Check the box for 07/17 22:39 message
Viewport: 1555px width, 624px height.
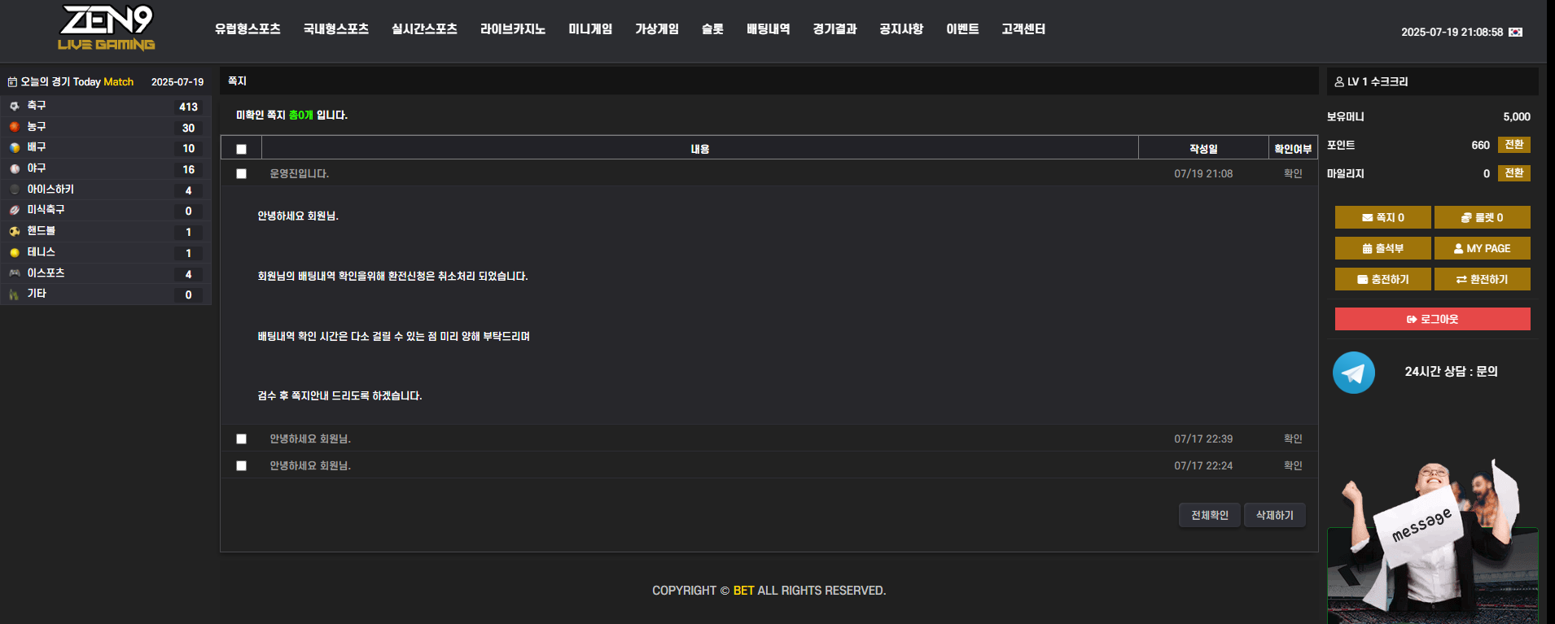pyautogui.click(x=241, y=439)
